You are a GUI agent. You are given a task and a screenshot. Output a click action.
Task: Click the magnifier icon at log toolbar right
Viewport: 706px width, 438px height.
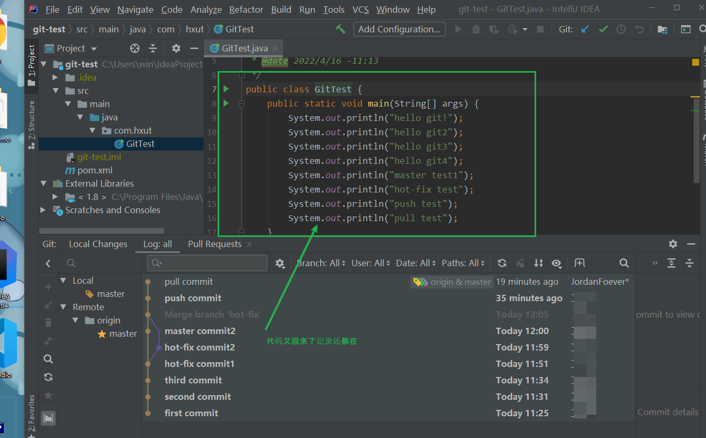tap(624, 263)
